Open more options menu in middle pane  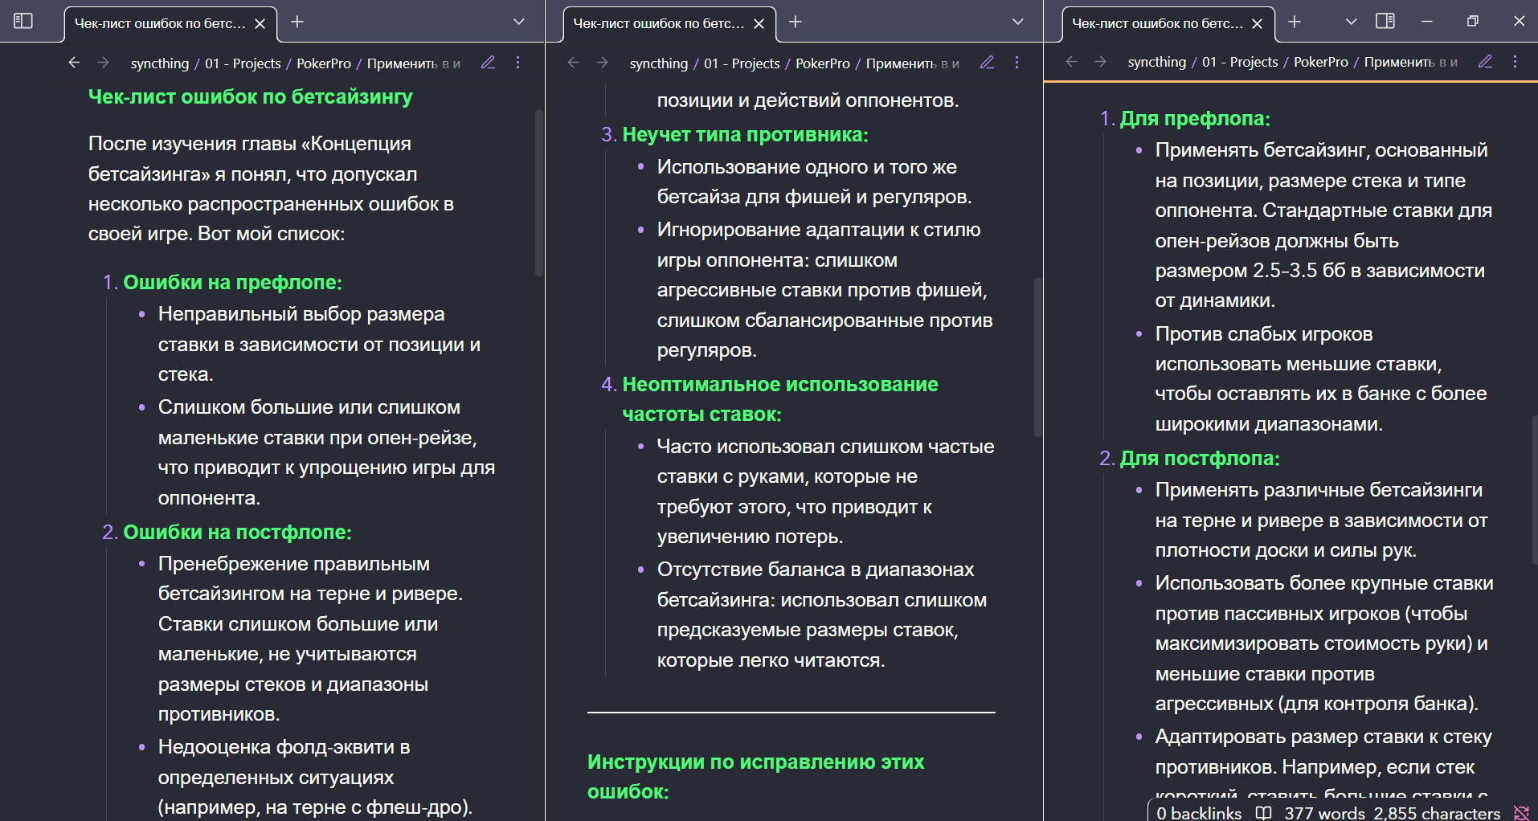tap(1017, 63)
